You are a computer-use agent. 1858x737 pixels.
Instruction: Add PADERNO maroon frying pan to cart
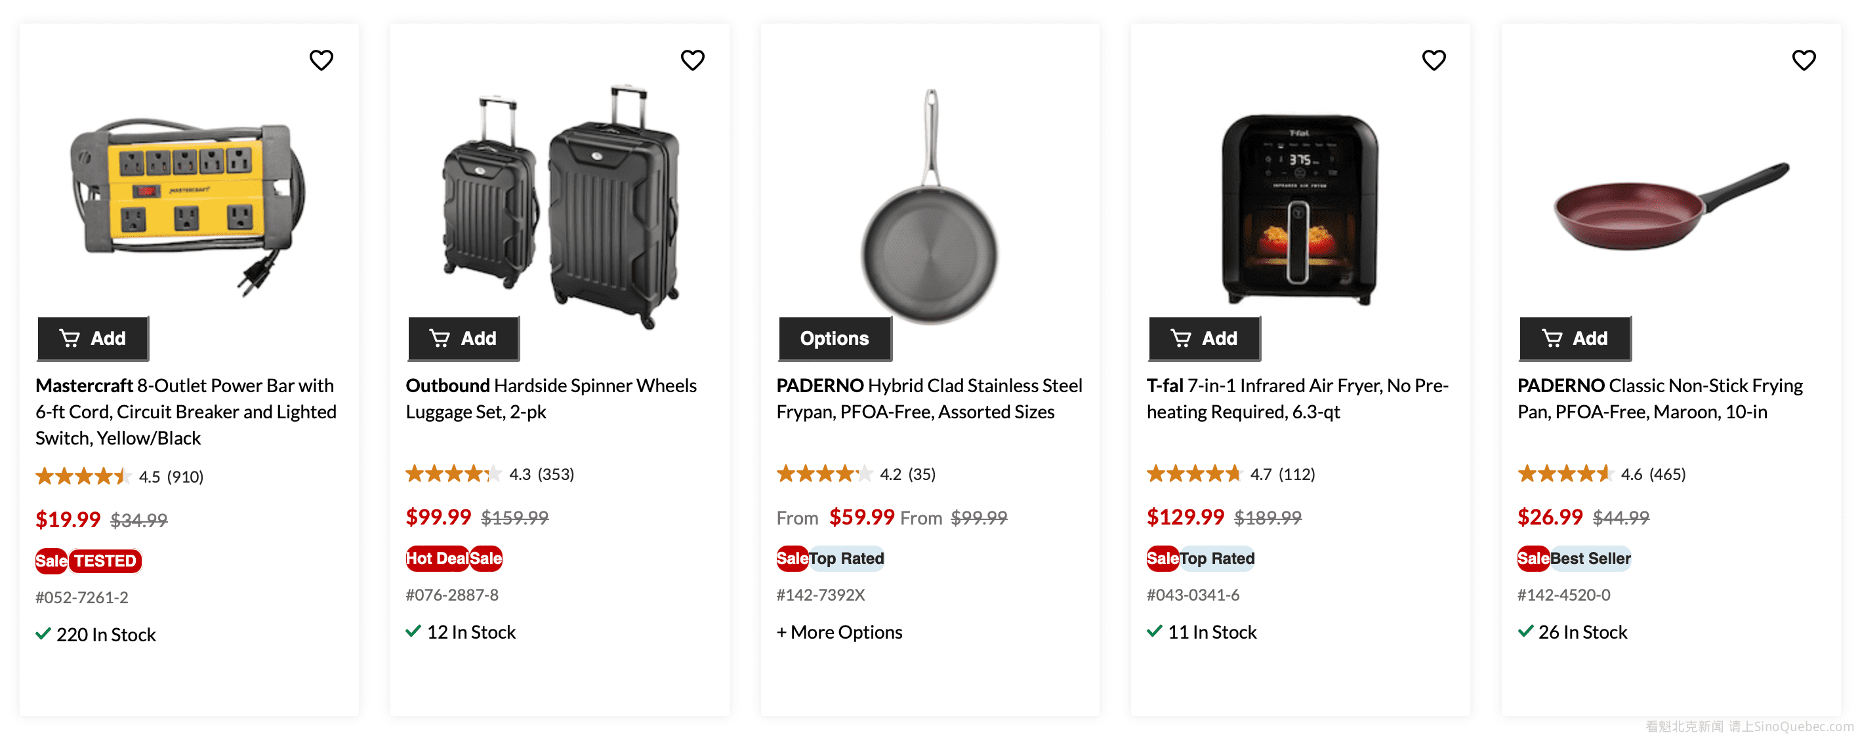pos(1575,338)
